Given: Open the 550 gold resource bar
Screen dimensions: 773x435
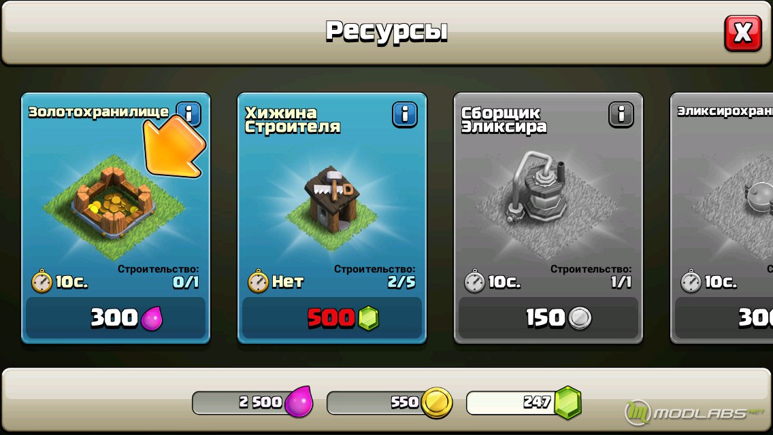Looking at the screenshot, I should click(389, 402).
